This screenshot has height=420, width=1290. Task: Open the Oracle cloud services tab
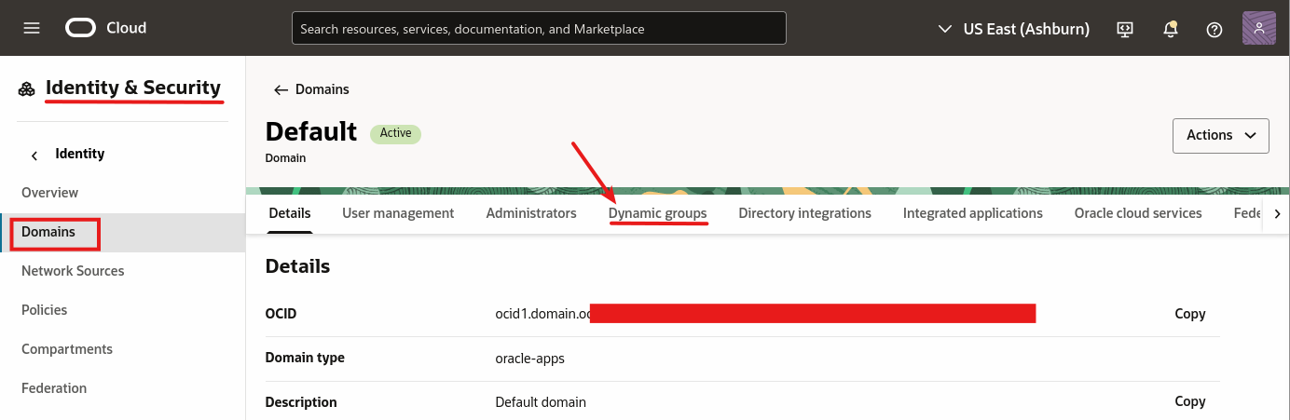click(1138, 213)
